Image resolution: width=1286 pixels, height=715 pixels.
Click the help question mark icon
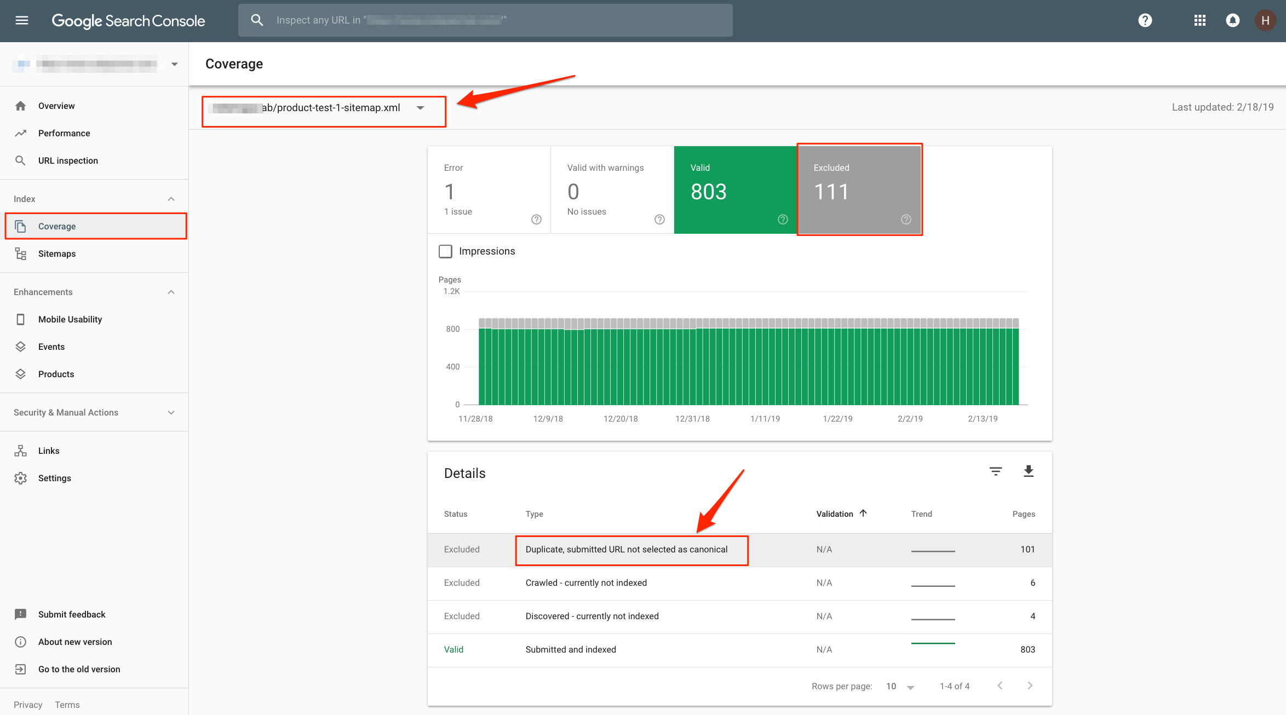coord(1145,20)
